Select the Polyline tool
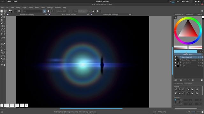Screen dimensions: 204x114 (x=4, y=29)
